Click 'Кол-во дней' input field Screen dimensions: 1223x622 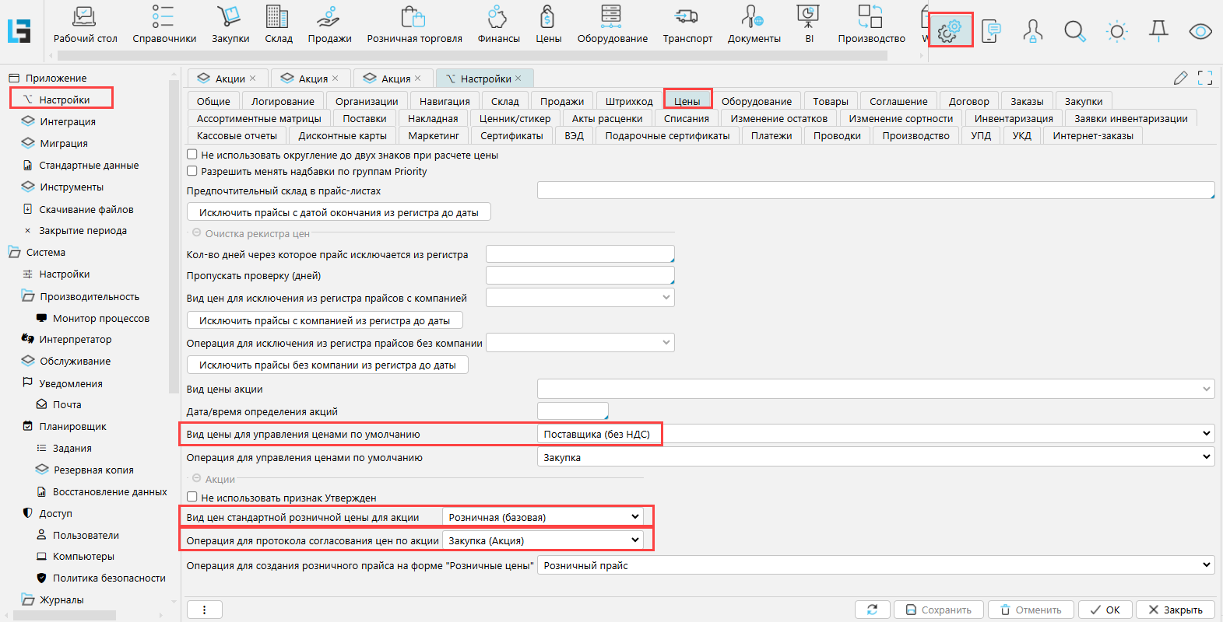tap(579, 254)
